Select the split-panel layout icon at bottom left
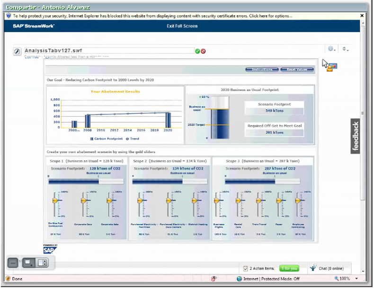Screen dimensions: 374x290 tap(42, 263)
